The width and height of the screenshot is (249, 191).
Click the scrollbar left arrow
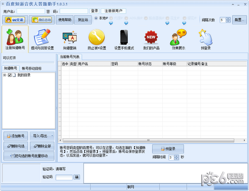pyautogui.click(x=60, y=140)
